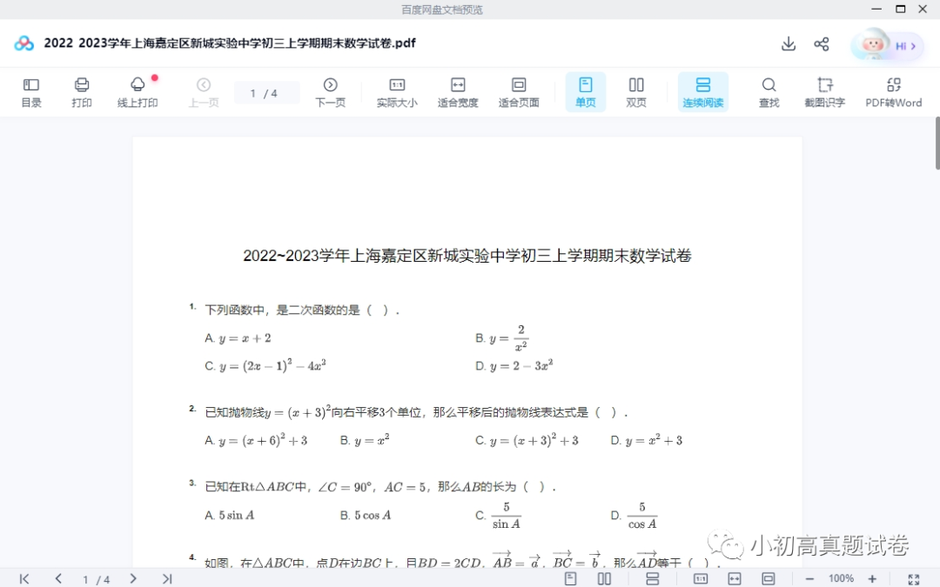Minimize the document preview window

pyautogui.click(x=876, y=9)
